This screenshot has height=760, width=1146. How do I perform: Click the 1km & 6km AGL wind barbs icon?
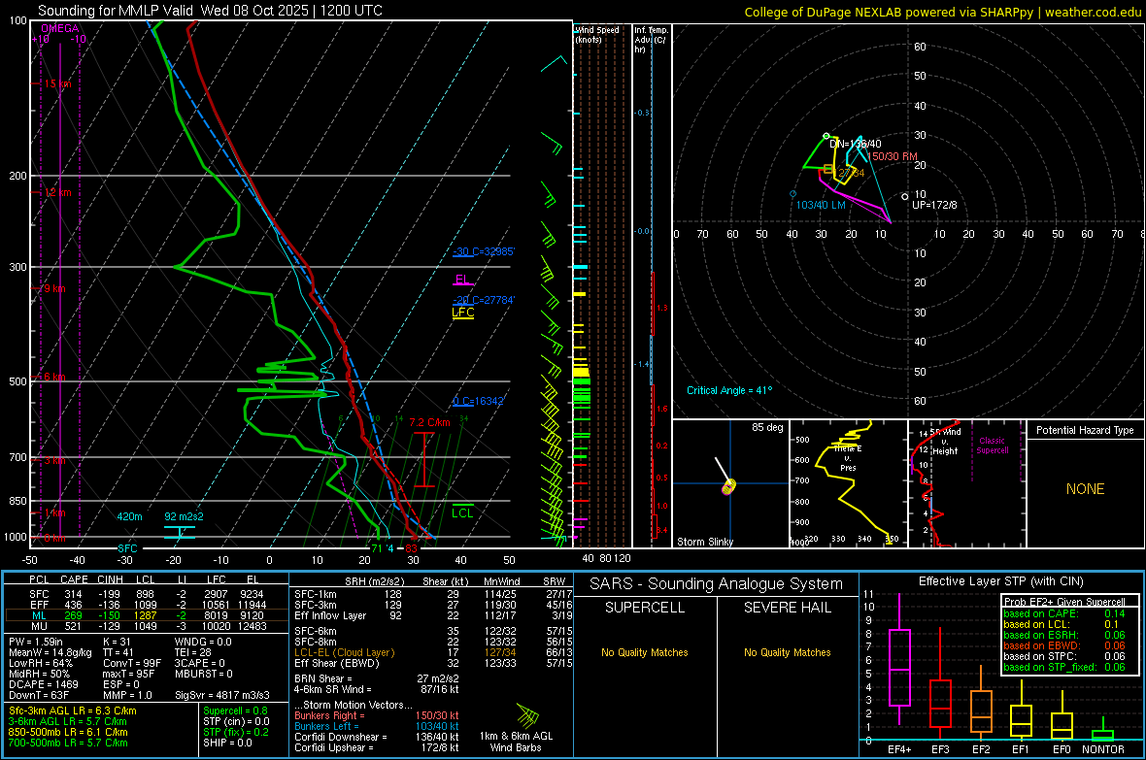(x=527, y=714)
